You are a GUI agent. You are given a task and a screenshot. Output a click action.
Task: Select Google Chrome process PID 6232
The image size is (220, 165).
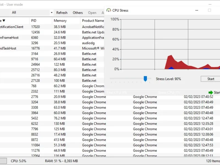110,123
